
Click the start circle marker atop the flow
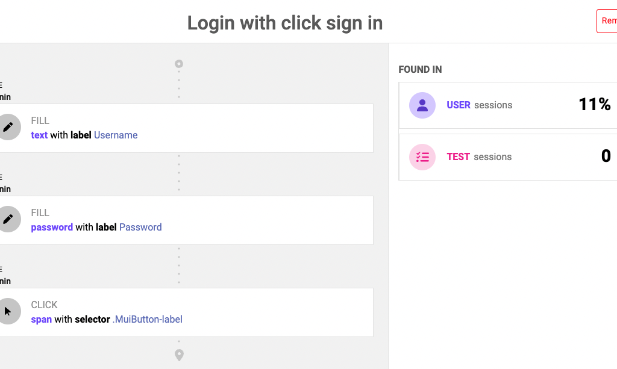[x=179, y=64]
